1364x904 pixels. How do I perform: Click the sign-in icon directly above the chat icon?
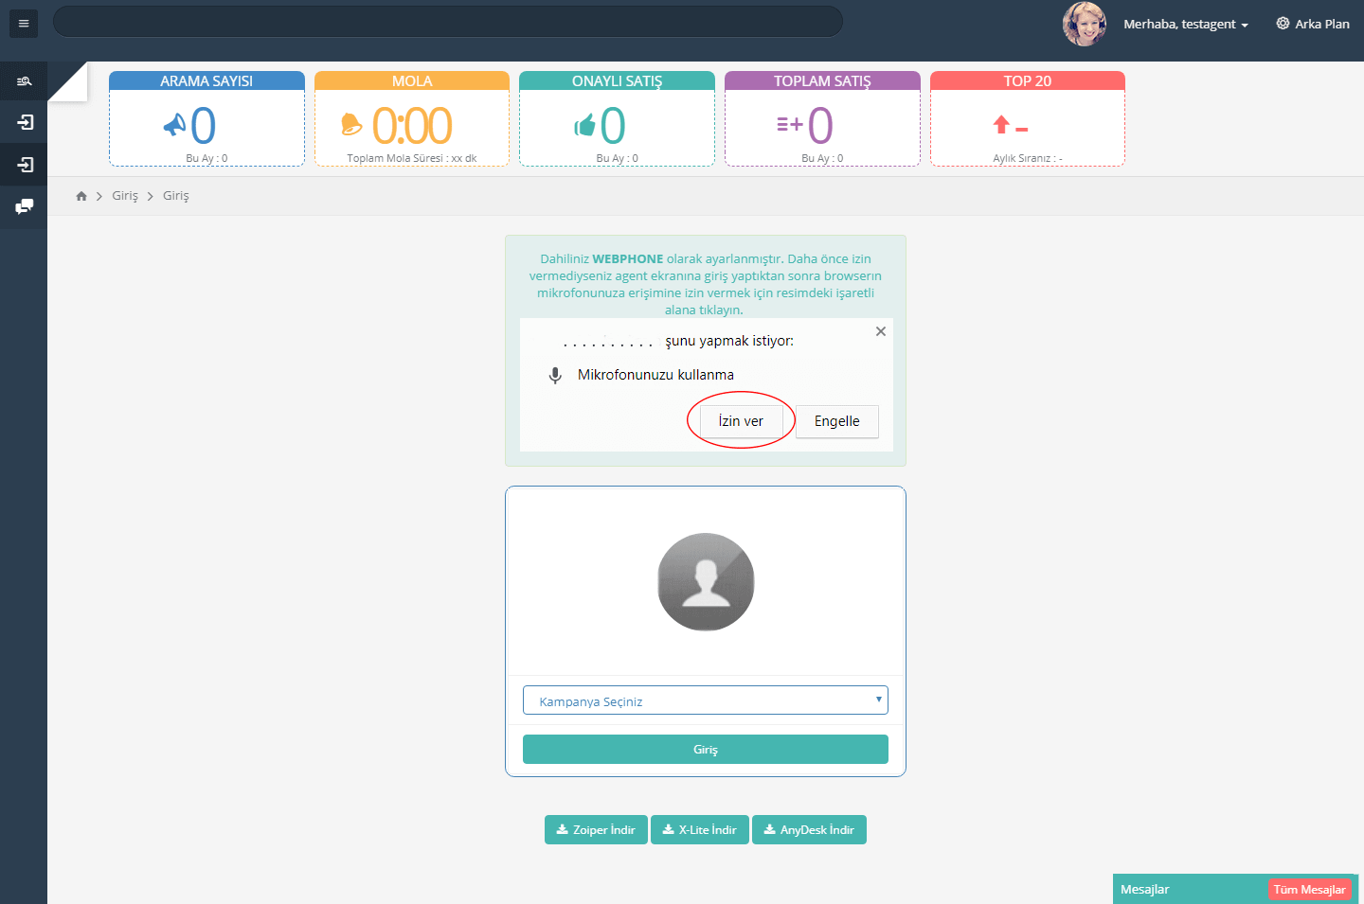click(x=25, y=165)
